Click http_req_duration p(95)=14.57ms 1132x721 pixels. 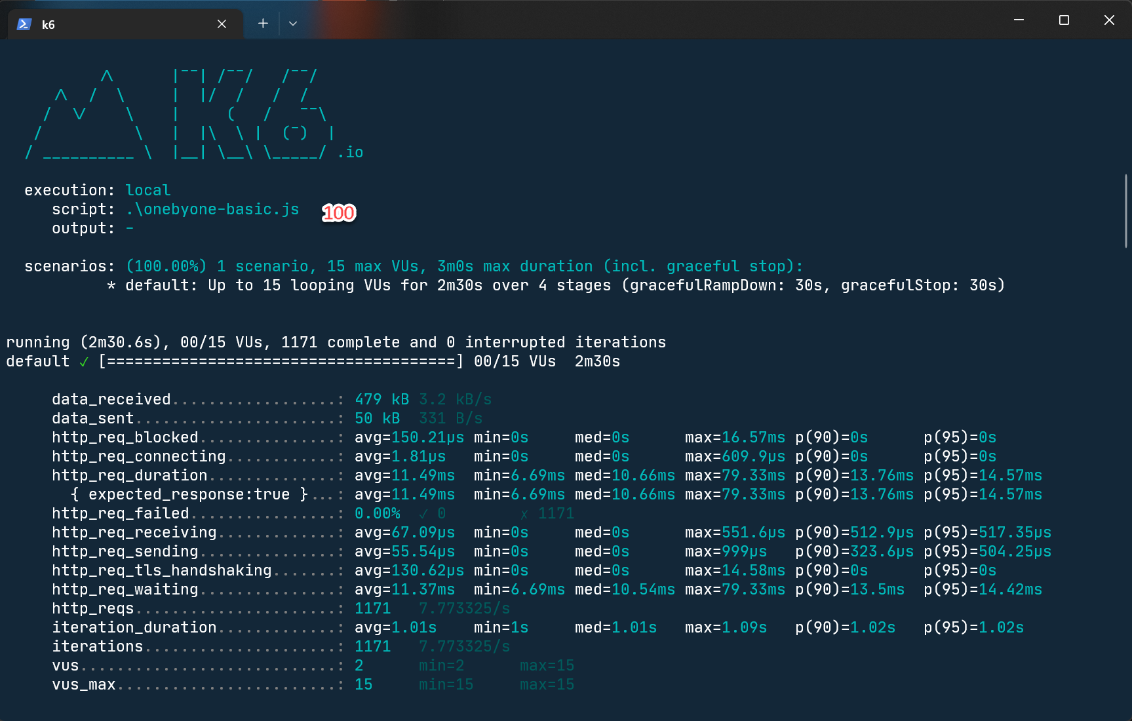(x=983, y=475)
